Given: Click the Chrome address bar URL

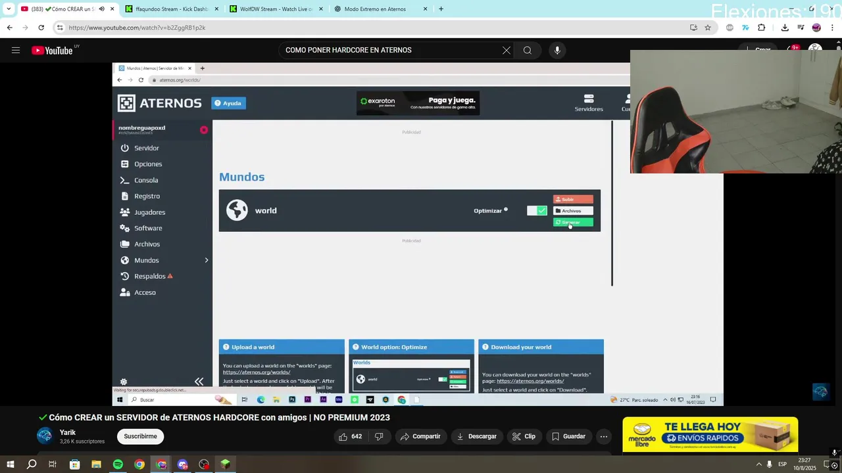Looking at the screenshot, I should coord(137,28).
